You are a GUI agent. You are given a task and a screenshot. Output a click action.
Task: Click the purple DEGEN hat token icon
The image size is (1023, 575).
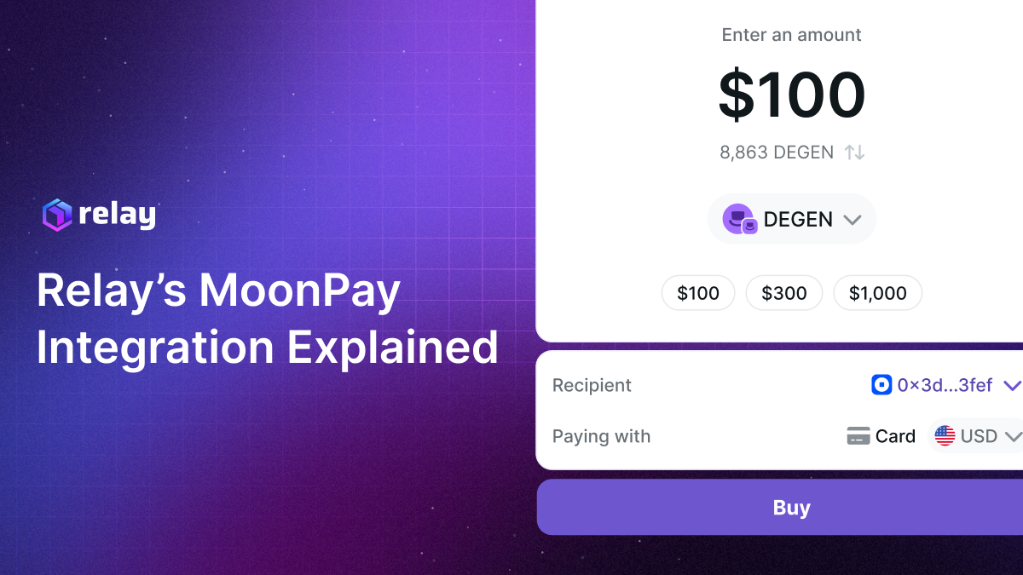(738, 218)
